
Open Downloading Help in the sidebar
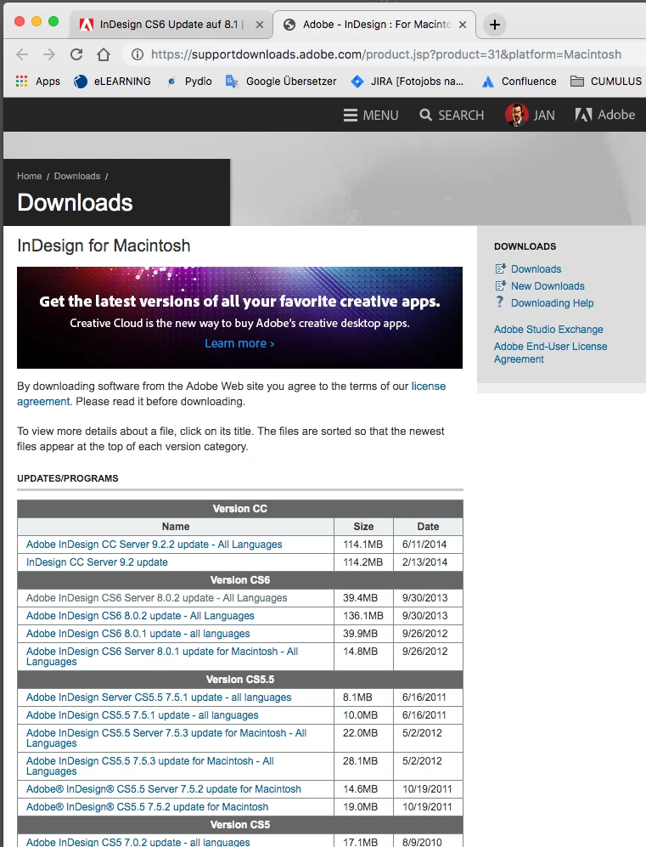click(x=552, y=303)
